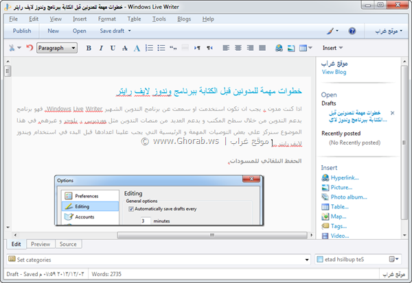
Task: Click the Map icon in sidebar
Action: click(x=325, y=217)
